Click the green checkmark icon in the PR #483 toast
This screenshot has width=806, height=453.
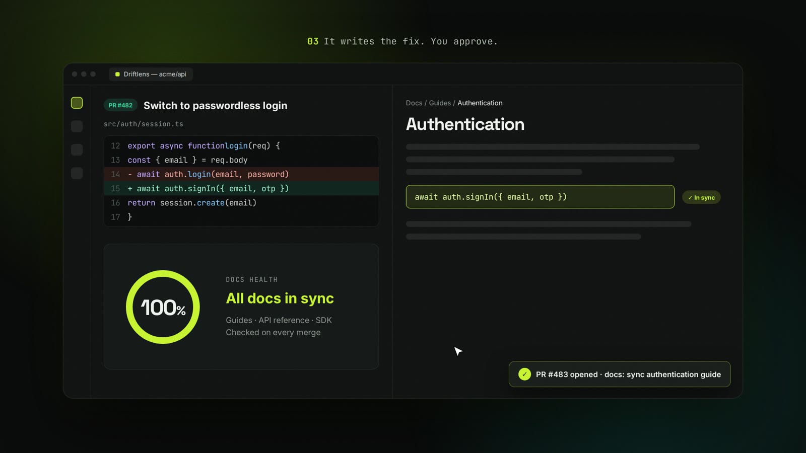pos(524,374)
